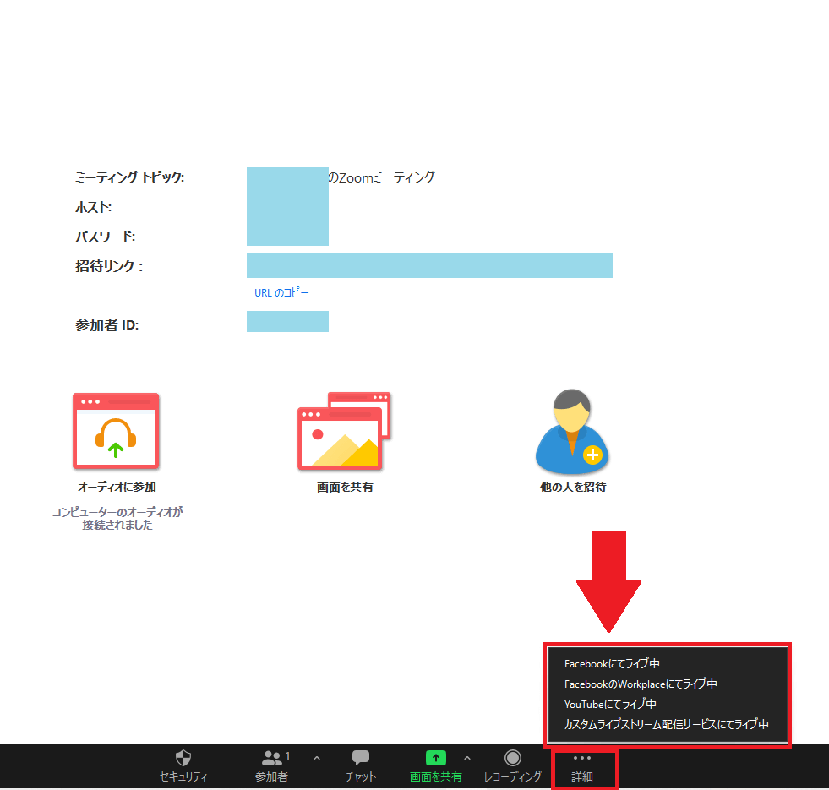
Task: Expand the chevron next to 参加者
Action: [317, 758]
